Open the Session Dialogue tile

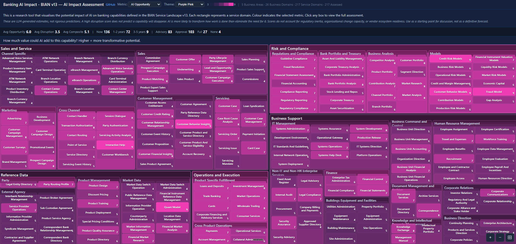[115, 116]
